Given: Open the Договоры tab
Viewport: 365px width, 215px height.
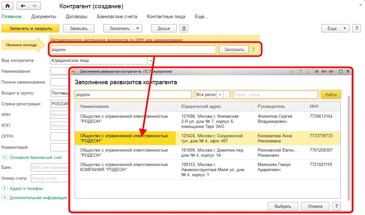Looking at the screenshot, I should pyautogui.click(x=77, y=16).
